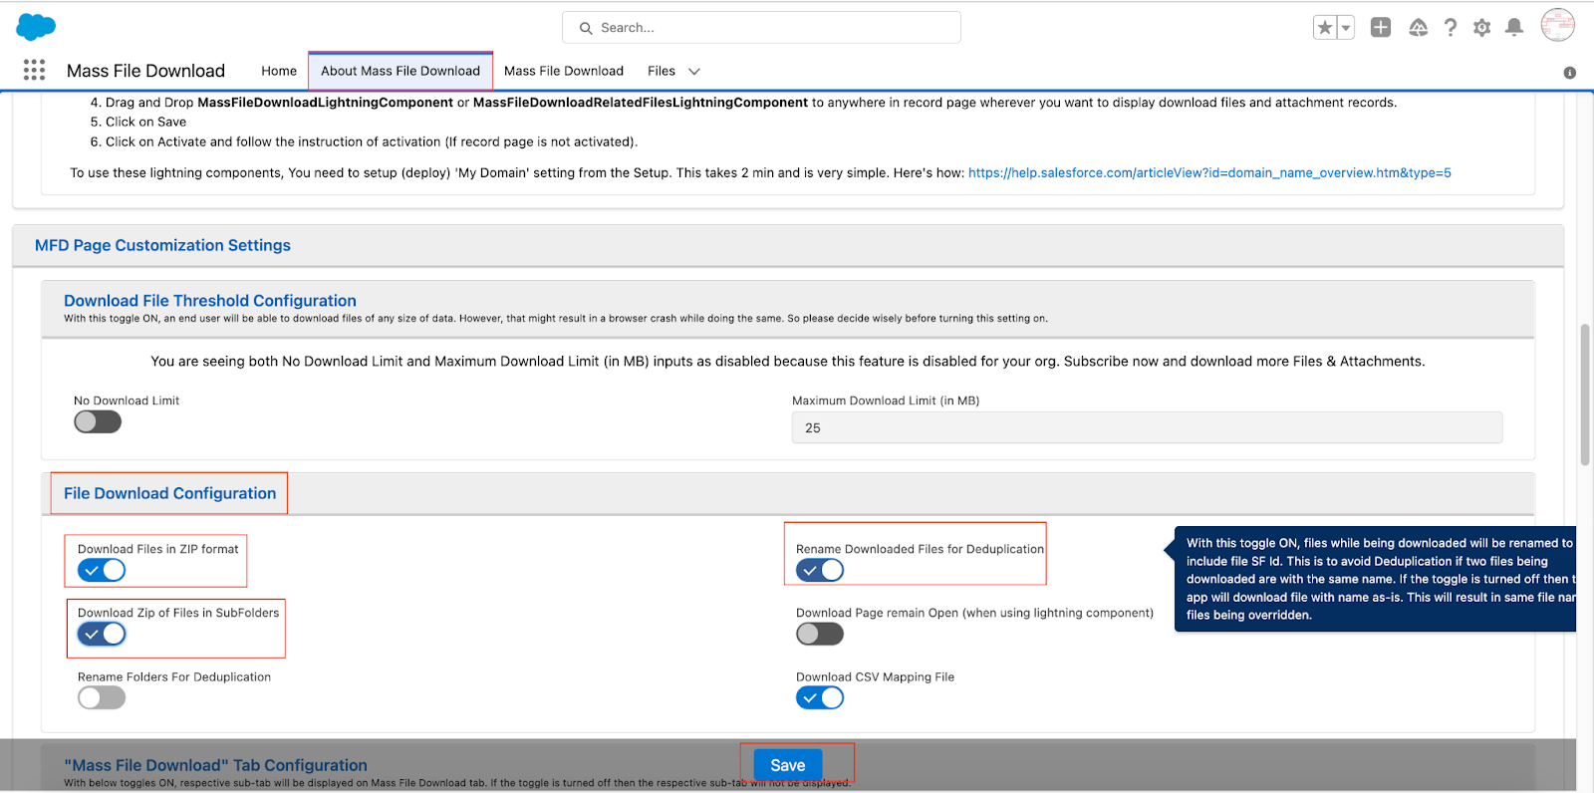Open the App Launcher grid icon
The width and height of the screenshot is (1594, 793).
pos(34,70)
